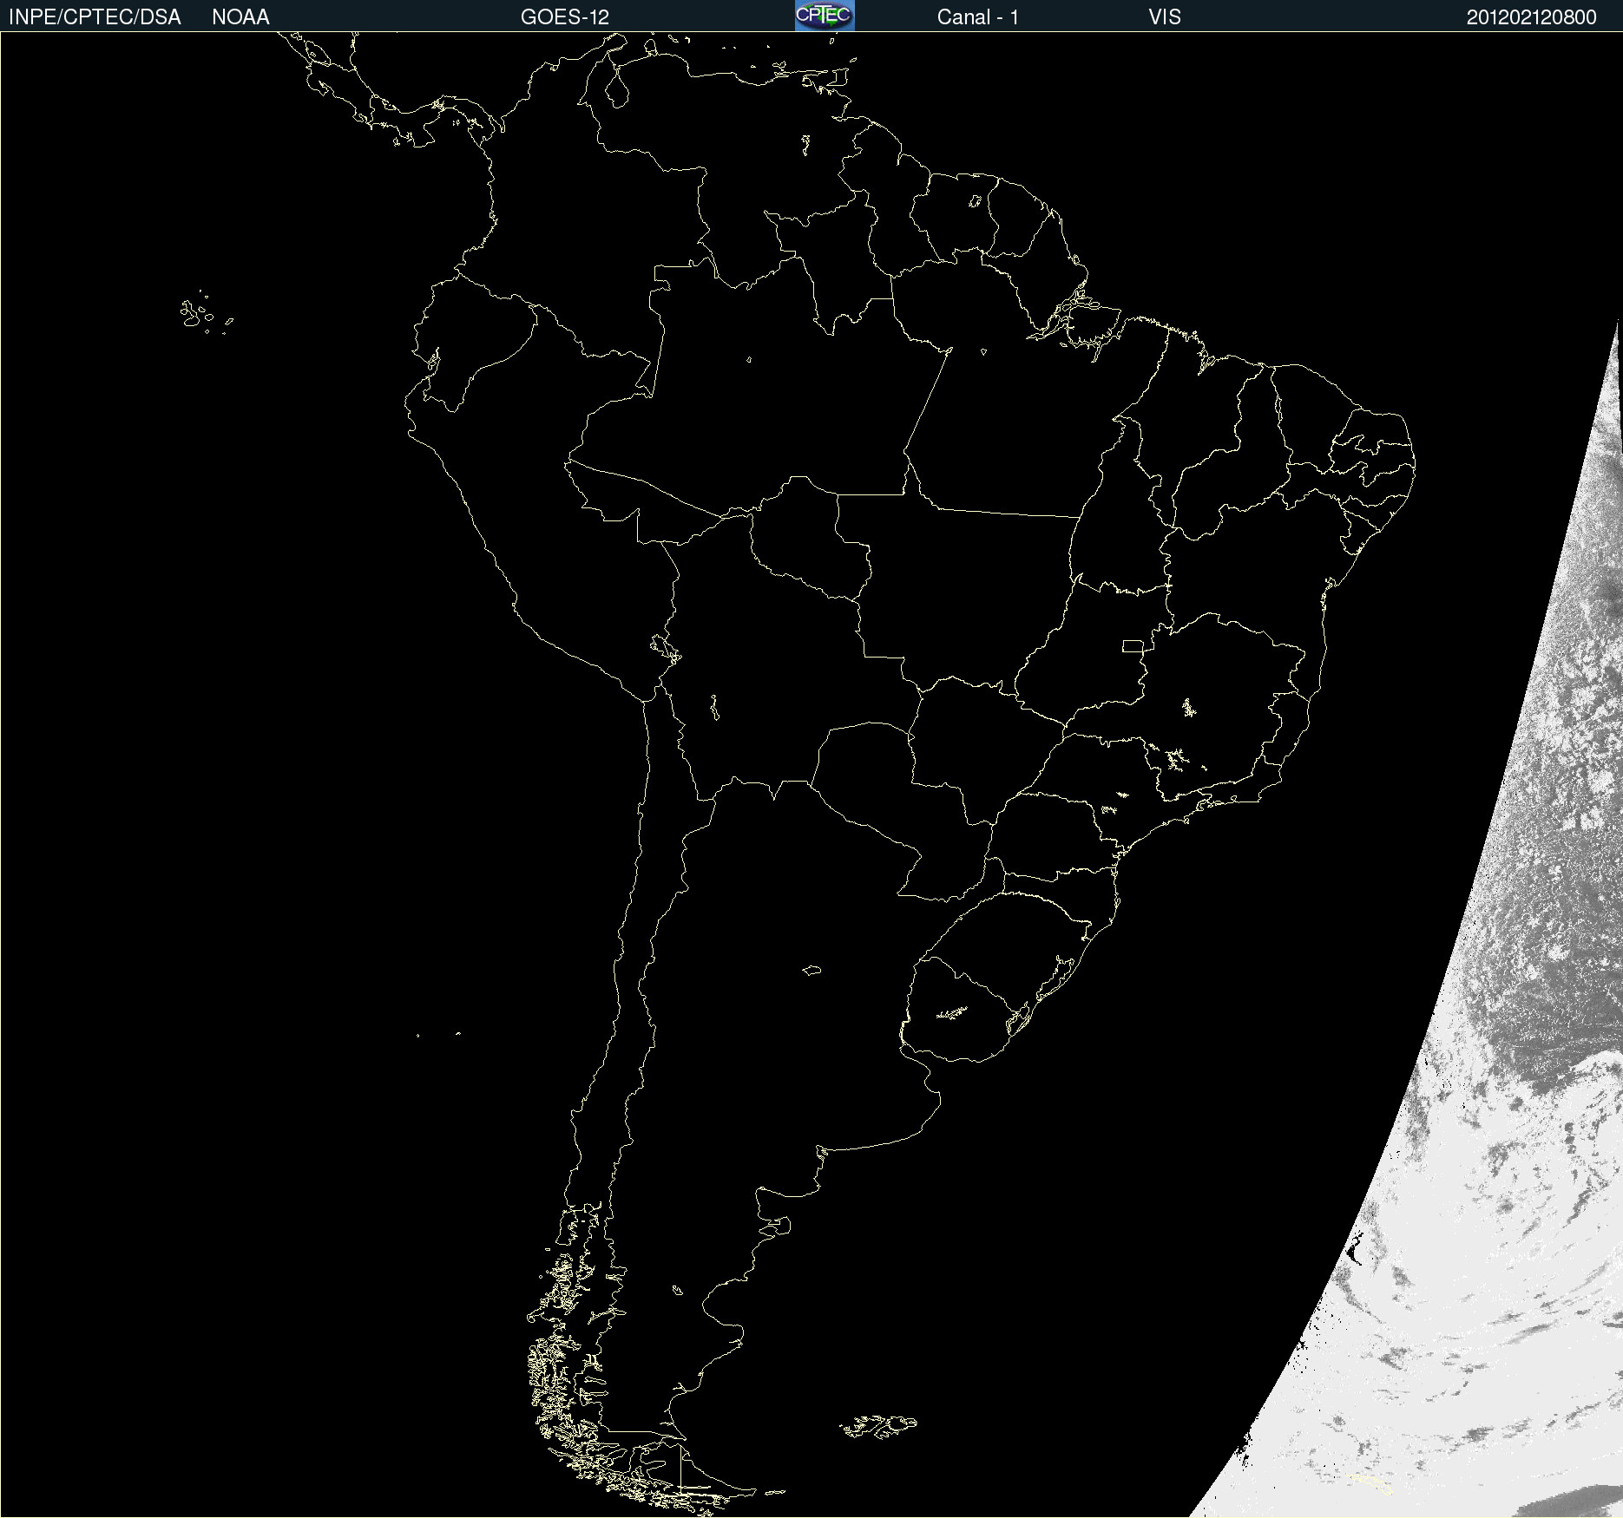Click the Falkland Islands outline
1623x1518 pixels.
tap(878, 1427)
